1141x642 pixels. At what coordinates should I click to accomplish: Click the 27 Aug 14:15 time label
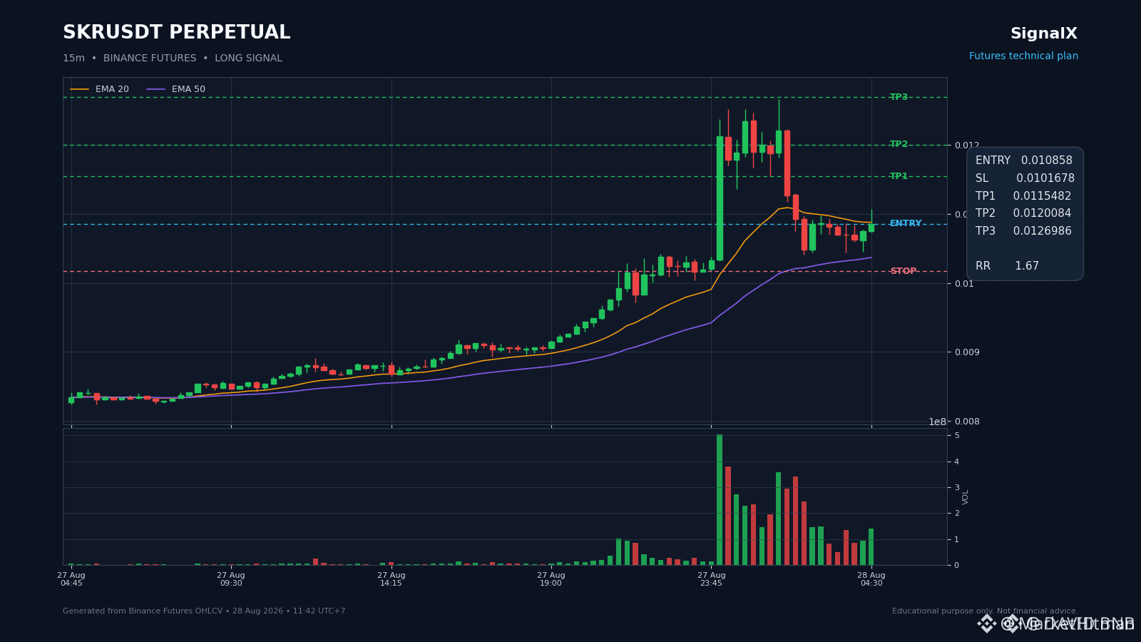[x=391, y=579]
